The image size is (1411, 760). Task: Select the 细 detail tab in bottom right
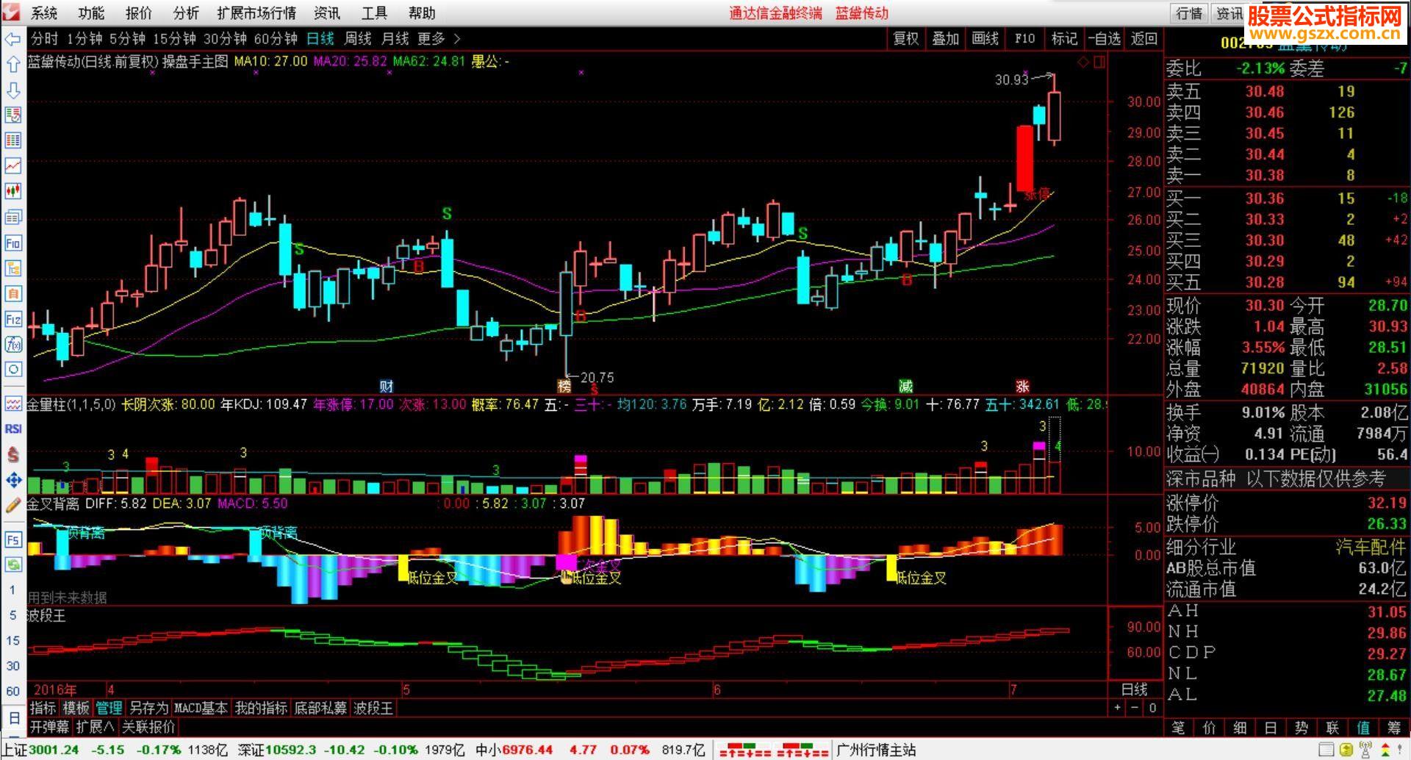tap(1241, 728)
